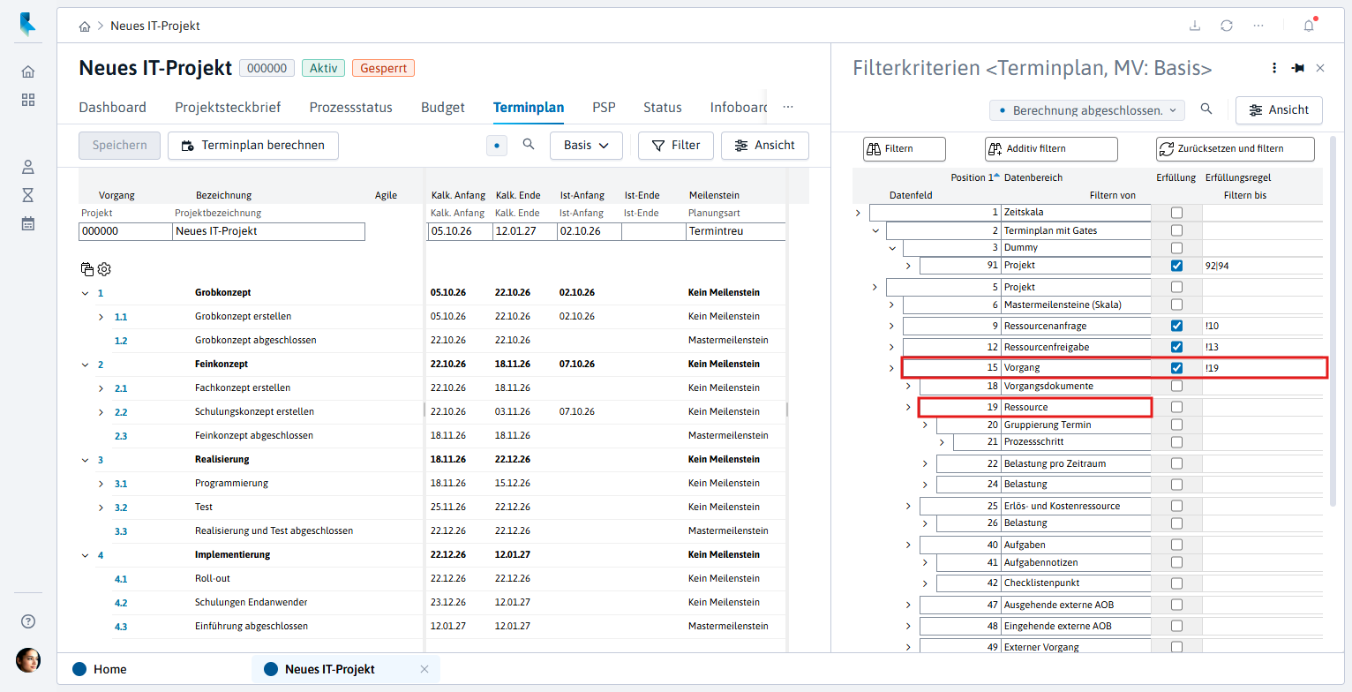1352x692 pixels.
Task: Expand the Zeitskala filter row
Action: point(859,213)
